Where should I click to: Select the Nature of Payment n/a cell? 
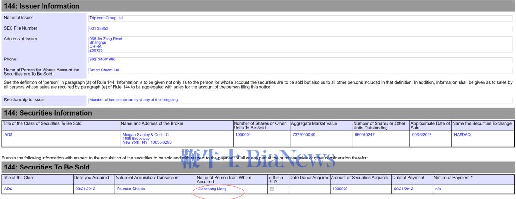(x=437, y=189)
